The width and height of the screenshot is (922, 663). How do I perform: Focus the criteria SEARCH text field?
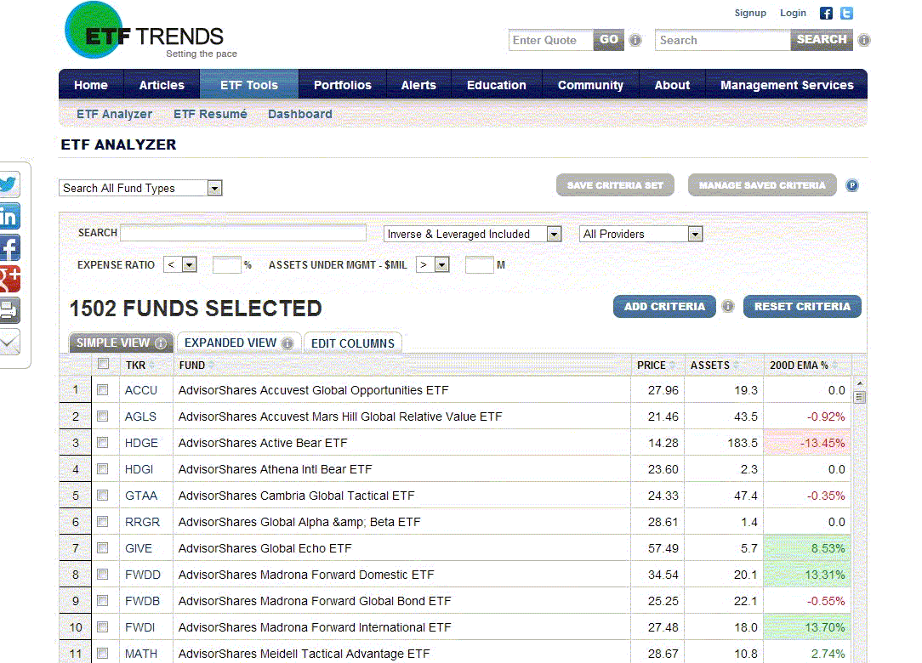(x=243, y=233)
